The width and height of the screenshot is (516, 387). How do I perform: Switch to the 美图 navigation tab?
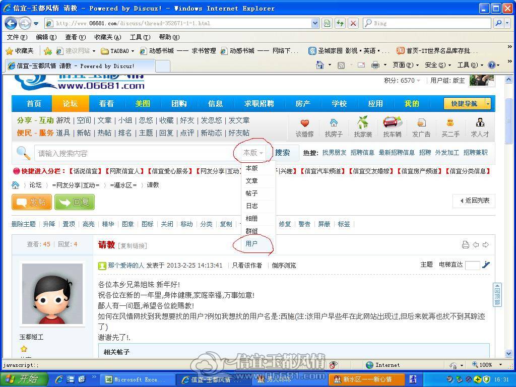point(143,104)
